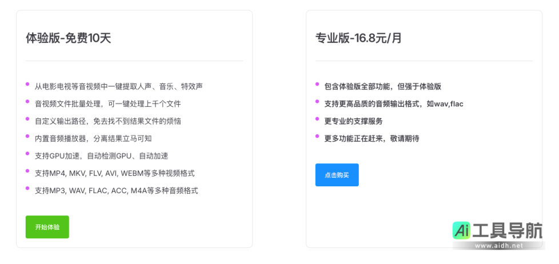Click the purple bullet beside 更专业的支撑服务
Viewport: 559px width, 264px height.
pos(317,119)
